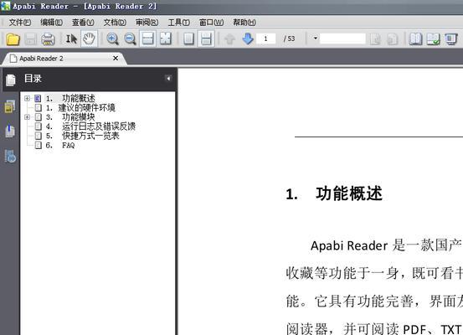Collapse the 目录 panel with arrow button
The height and width of the screenshot is (335, 463).
tap(168, 78)
